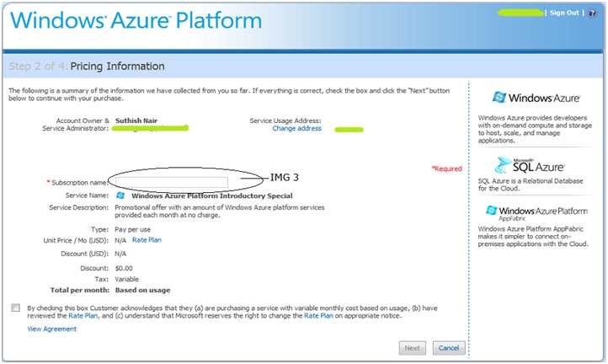Image resolution: width=608 pixels, height=364 pixels.
Task: Click the help question mark icon
Action: coord(592,13)
